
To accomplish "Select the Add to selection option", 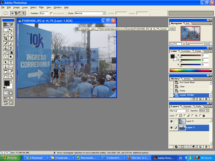I will (x=16, y=13).
